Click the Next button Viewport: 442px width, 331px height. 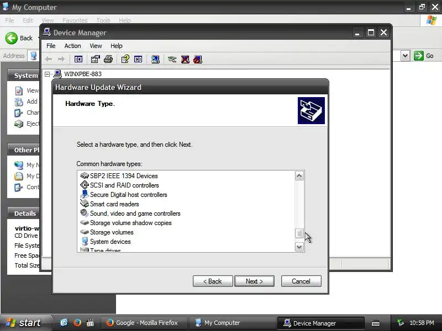click(254, 281)
